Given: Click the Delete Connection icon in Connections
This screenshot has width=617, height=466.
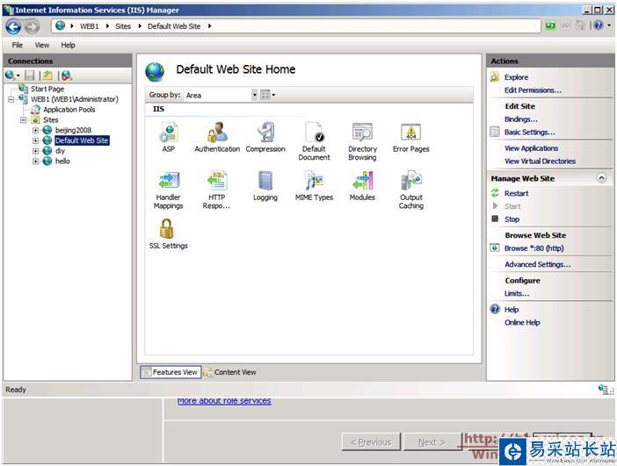Looking at the screenshot, I should tap(67, 75).
